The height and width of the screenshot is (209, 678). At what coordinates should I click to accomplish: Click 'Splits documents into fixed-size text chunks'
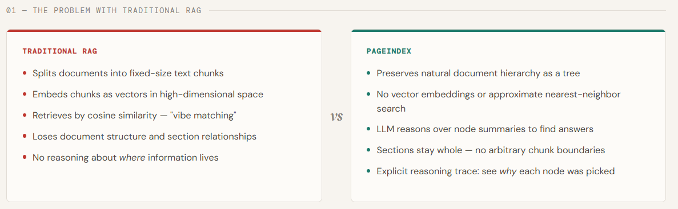pos(128,73)
